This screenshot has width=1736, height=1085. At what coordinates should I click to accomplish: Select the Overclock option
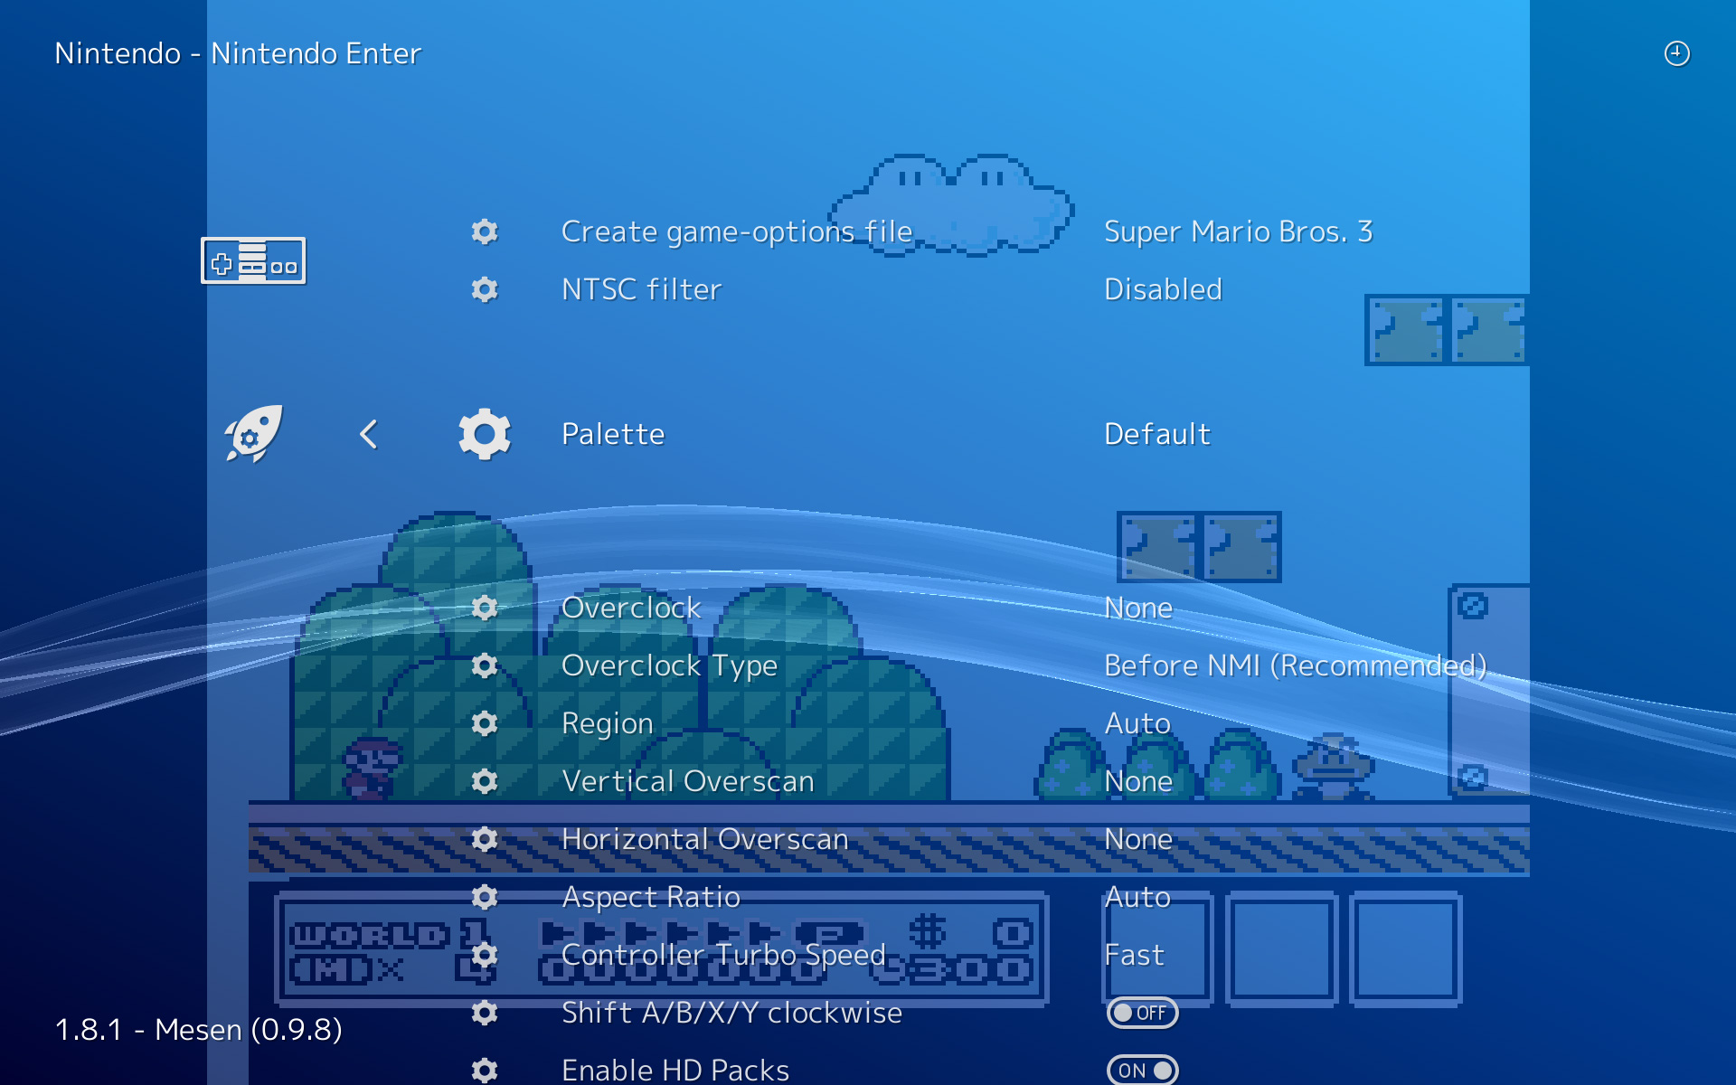click(631, 608)
